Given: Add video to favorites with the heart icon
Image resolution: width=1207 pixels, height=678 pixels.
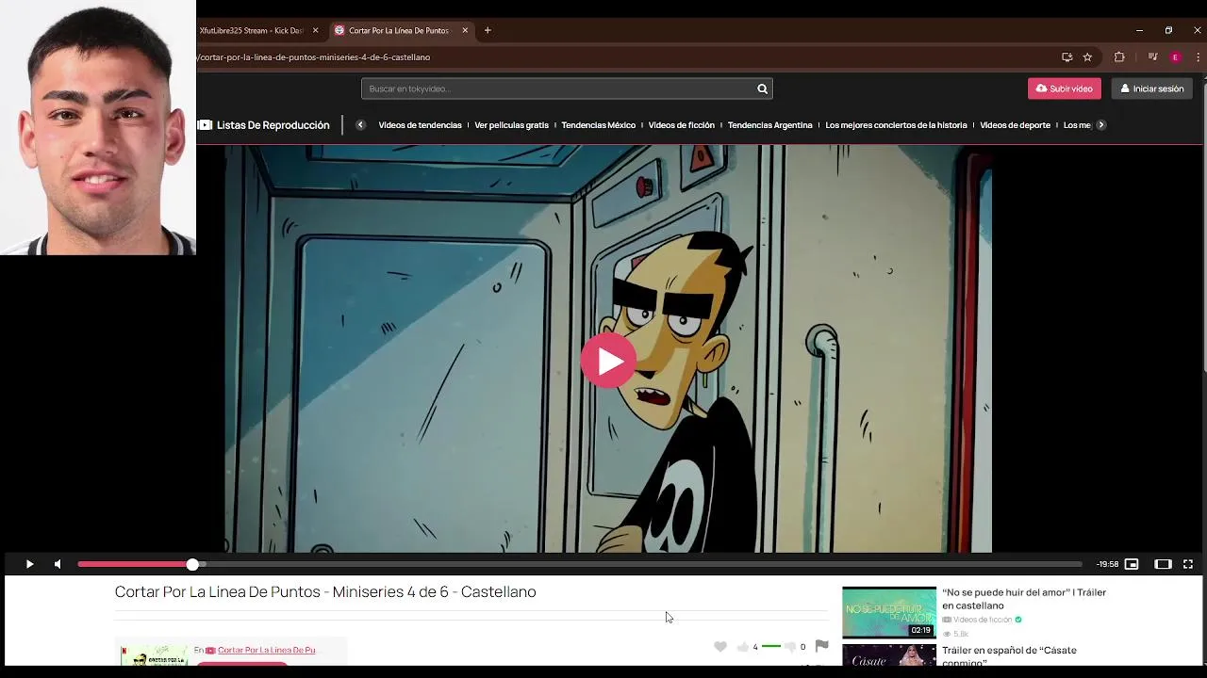Looking at the screenshot, I should tap(720, 647).
